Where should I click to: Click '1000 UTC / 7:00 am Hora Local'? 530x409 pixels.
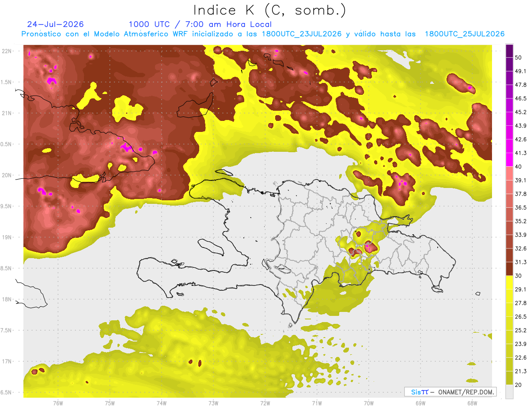coord(200,24)
